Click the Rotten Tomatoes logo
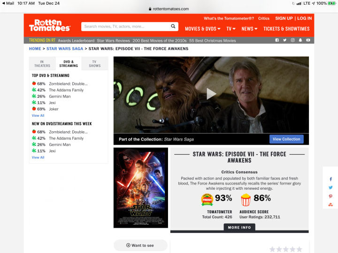 [50, 25]
